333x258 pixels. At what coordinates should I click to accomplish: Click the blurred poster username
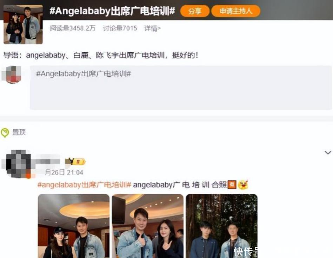pyautogui.click(x=47, y=161)
